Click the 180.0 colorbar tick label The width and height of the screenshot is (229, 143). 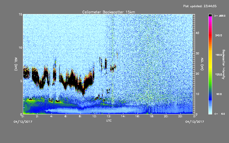pyautogui.click(x=219, y=55)
